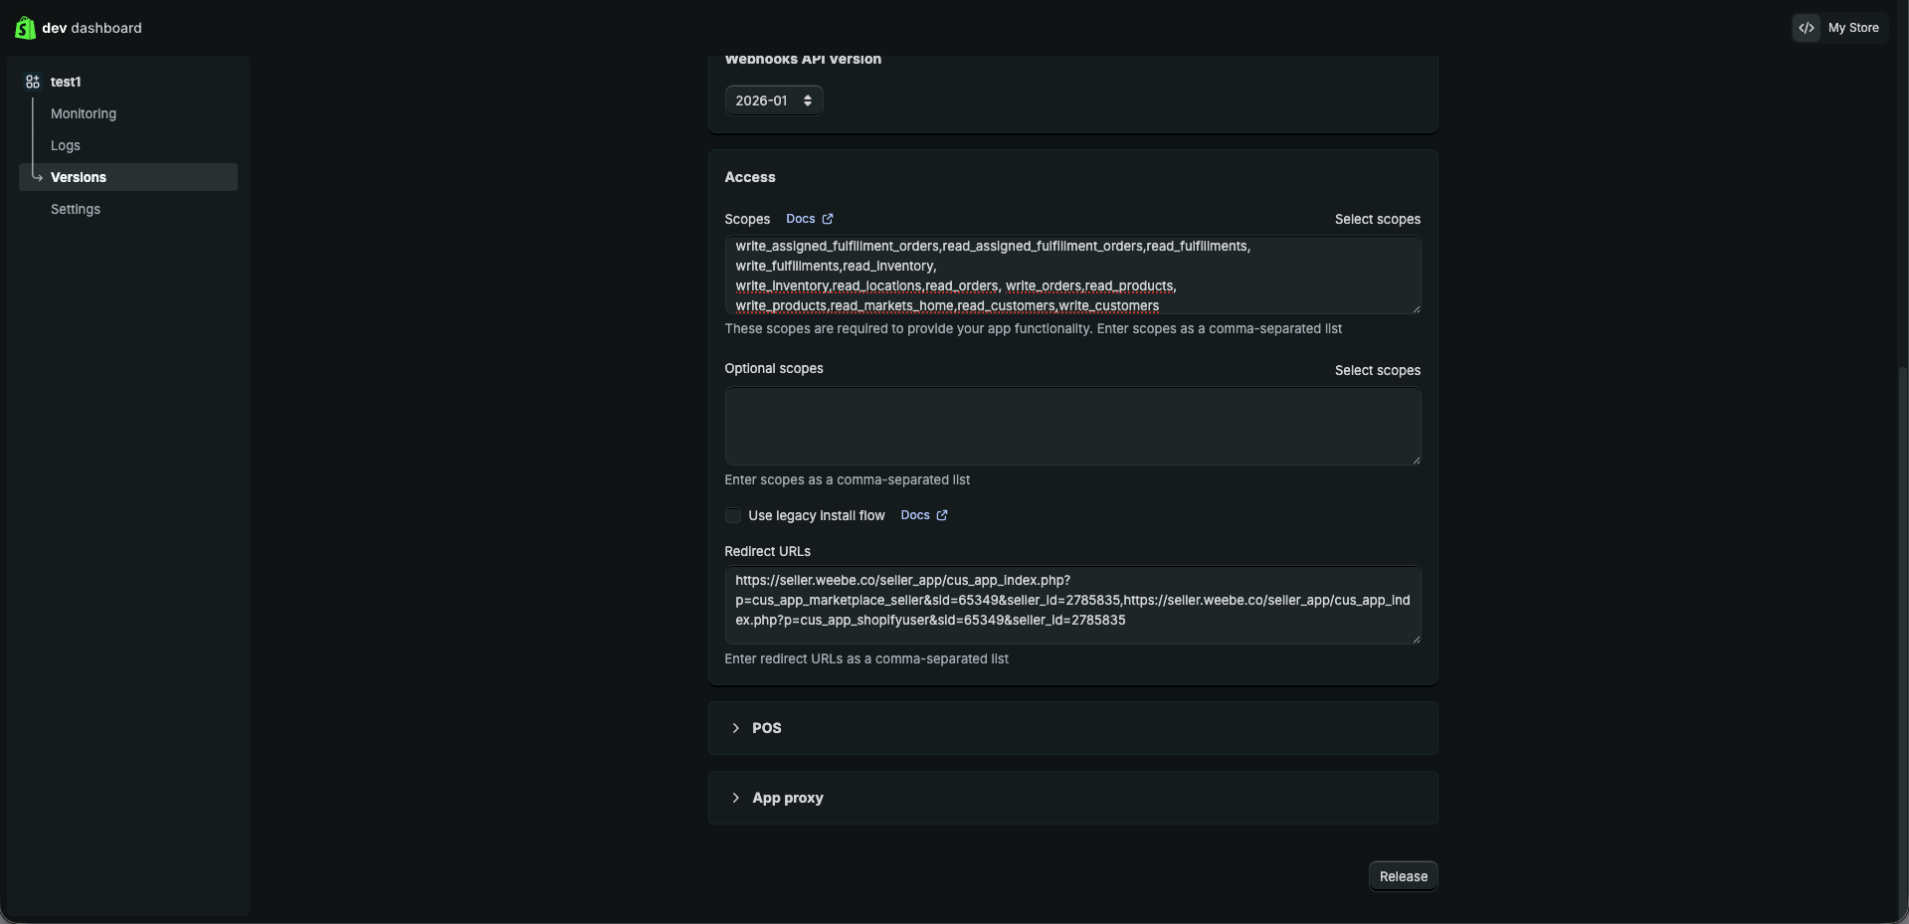Viewport: 1909px width, 924px height.
Task: Click the arrow icon beside Versions
Action: 37,177
